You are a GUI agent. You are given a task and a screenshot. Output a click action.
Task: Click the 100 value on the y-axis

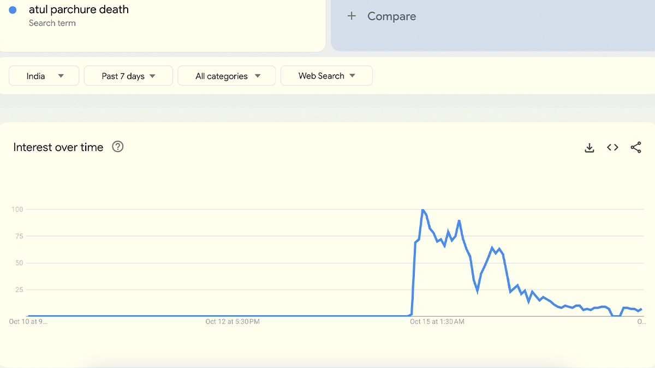tap(16, 210)
